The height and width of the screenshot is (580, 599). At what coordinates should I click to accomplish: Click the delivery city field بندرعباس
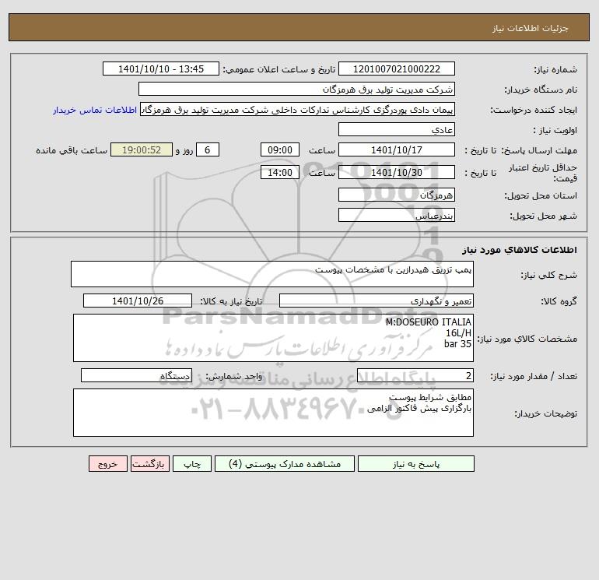coord(397,215)
